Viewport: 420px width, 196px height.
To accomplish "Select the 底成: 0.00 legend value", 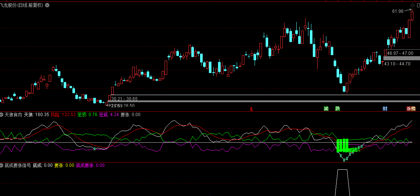I will pyautogui.click(x=42, y=165).
